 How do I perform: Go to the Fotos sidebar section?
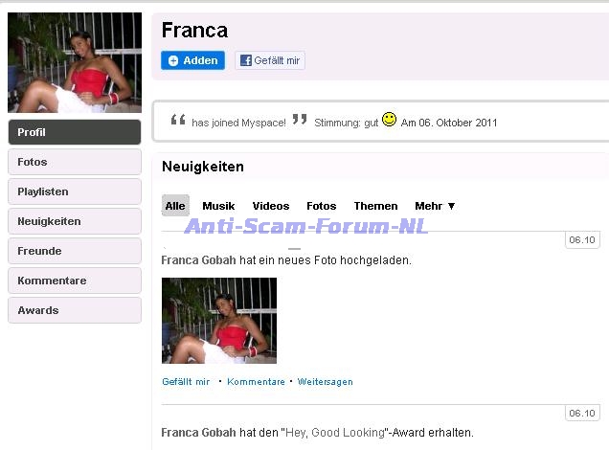coord(75,162)
